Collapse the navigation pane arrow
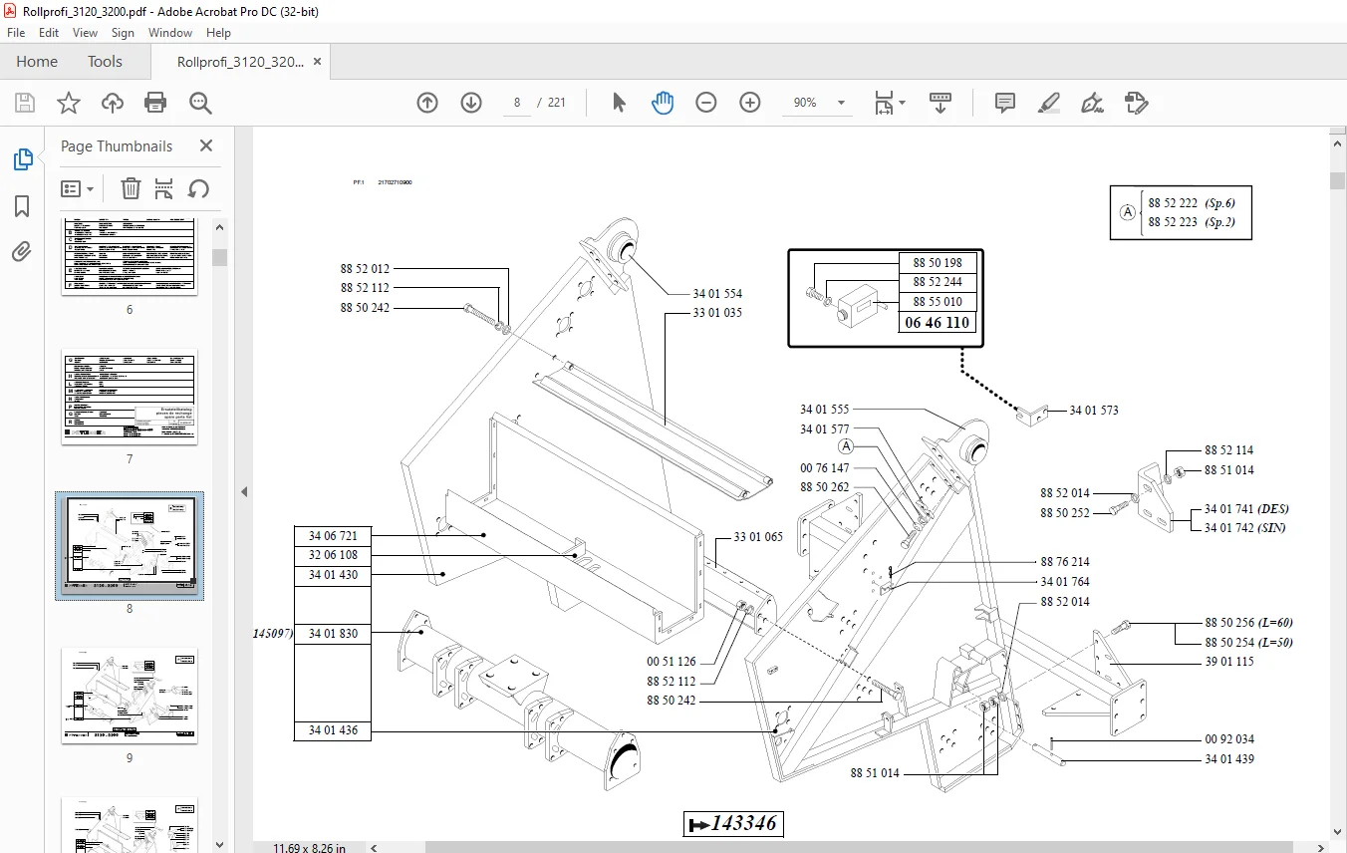1347x853 pixels. [x=244, y=491]
